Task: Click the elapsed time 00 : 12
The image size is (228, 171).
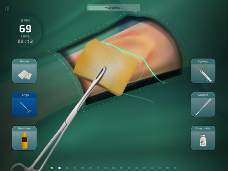Action: (25, 41)
